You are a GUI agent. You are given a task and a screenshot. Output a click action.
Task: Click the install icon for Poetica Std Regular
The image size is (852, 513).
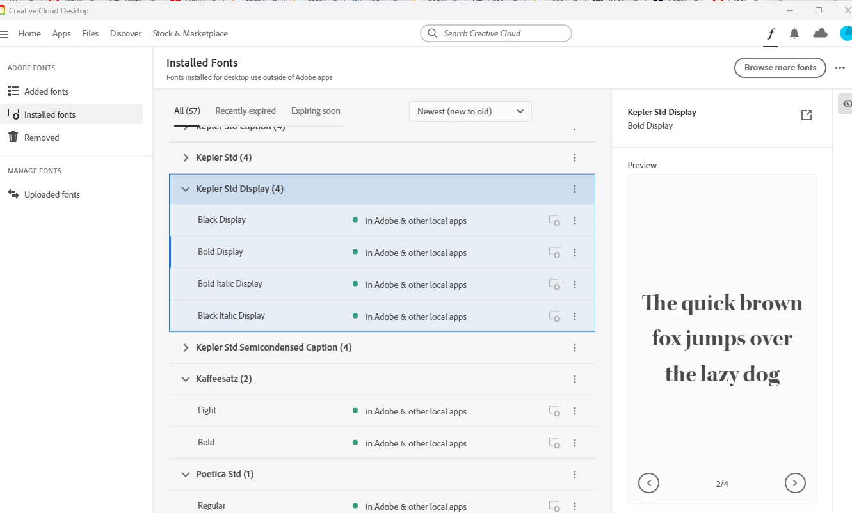[x=554, y=507]
